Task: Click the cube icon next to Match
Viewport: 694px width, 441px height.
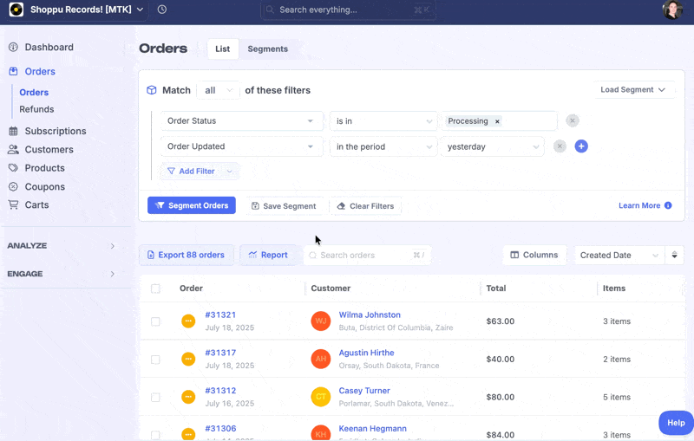Action: 151,90
